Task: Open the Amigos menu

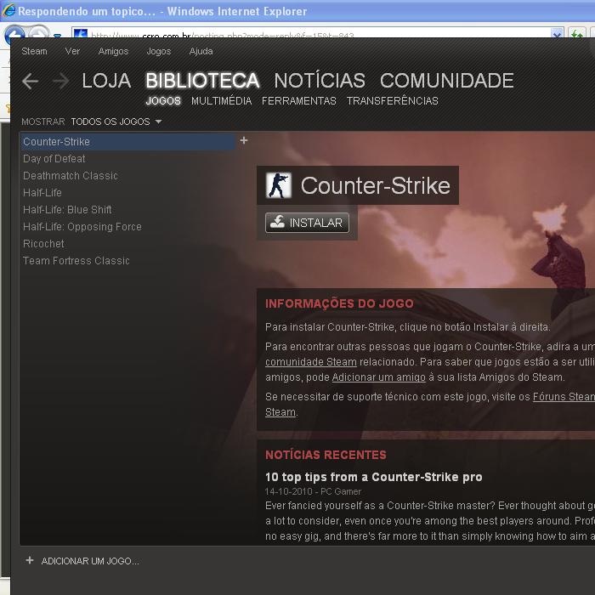Action: click(113, 51)
